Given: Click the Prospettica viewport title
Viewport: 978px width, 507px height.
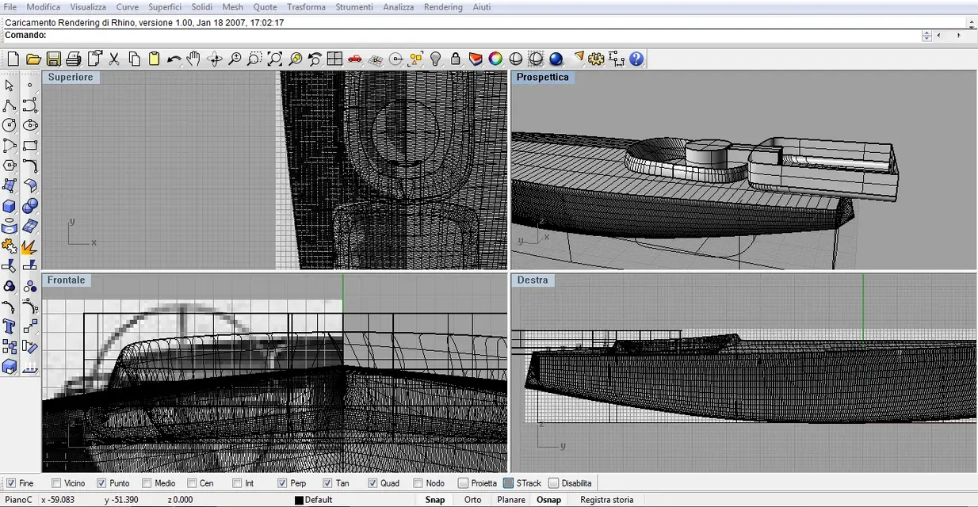Looking at the screenshot, I should (x=543, y=77).
